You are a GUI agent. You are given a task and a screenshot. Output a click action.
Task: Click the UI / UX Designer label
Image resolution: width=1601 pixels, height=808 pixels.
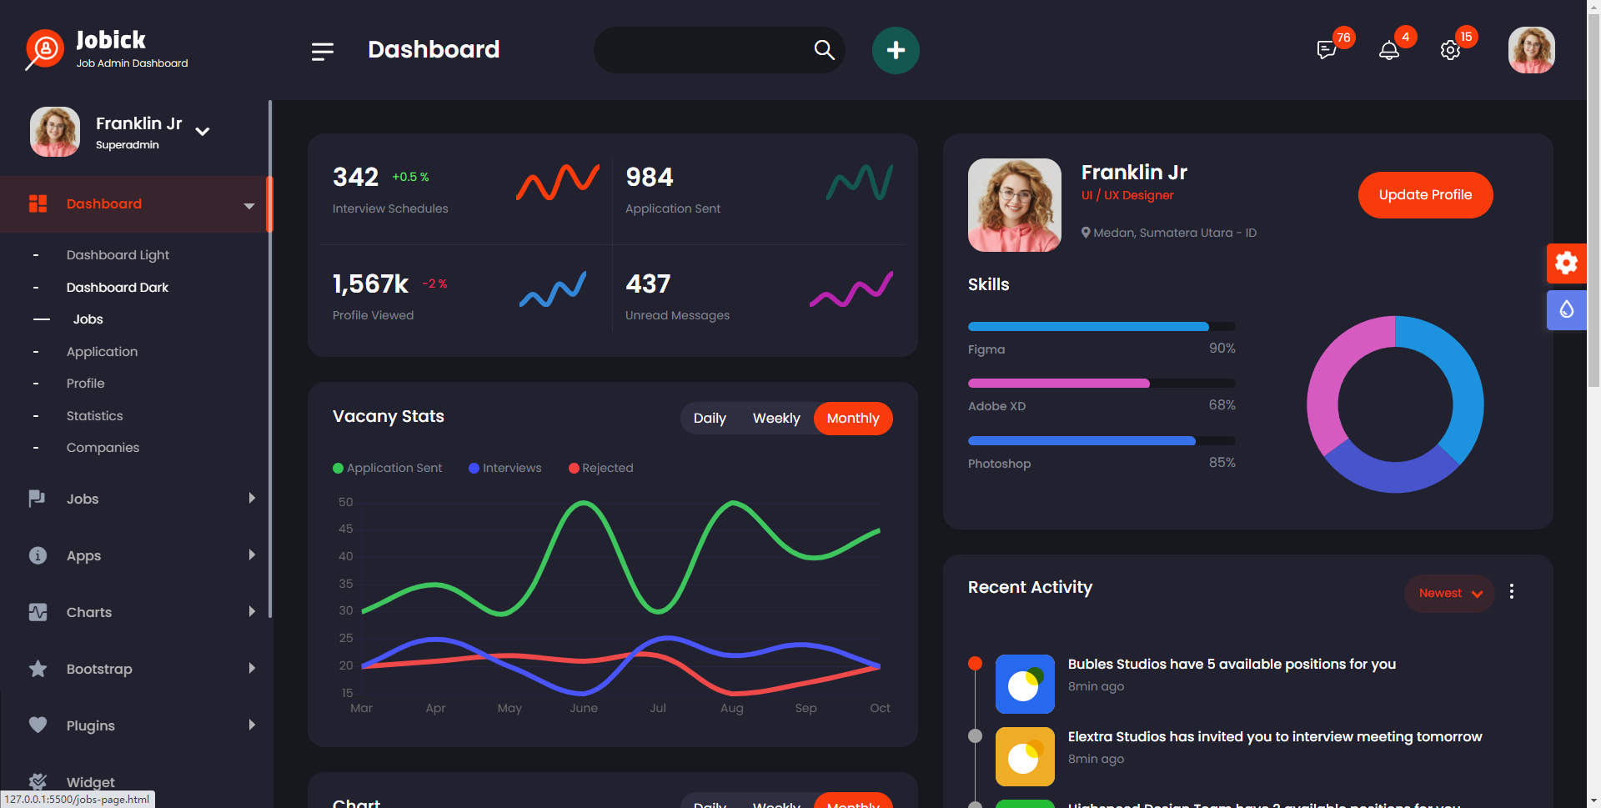pyautogui.click(x=1127, y=195)
